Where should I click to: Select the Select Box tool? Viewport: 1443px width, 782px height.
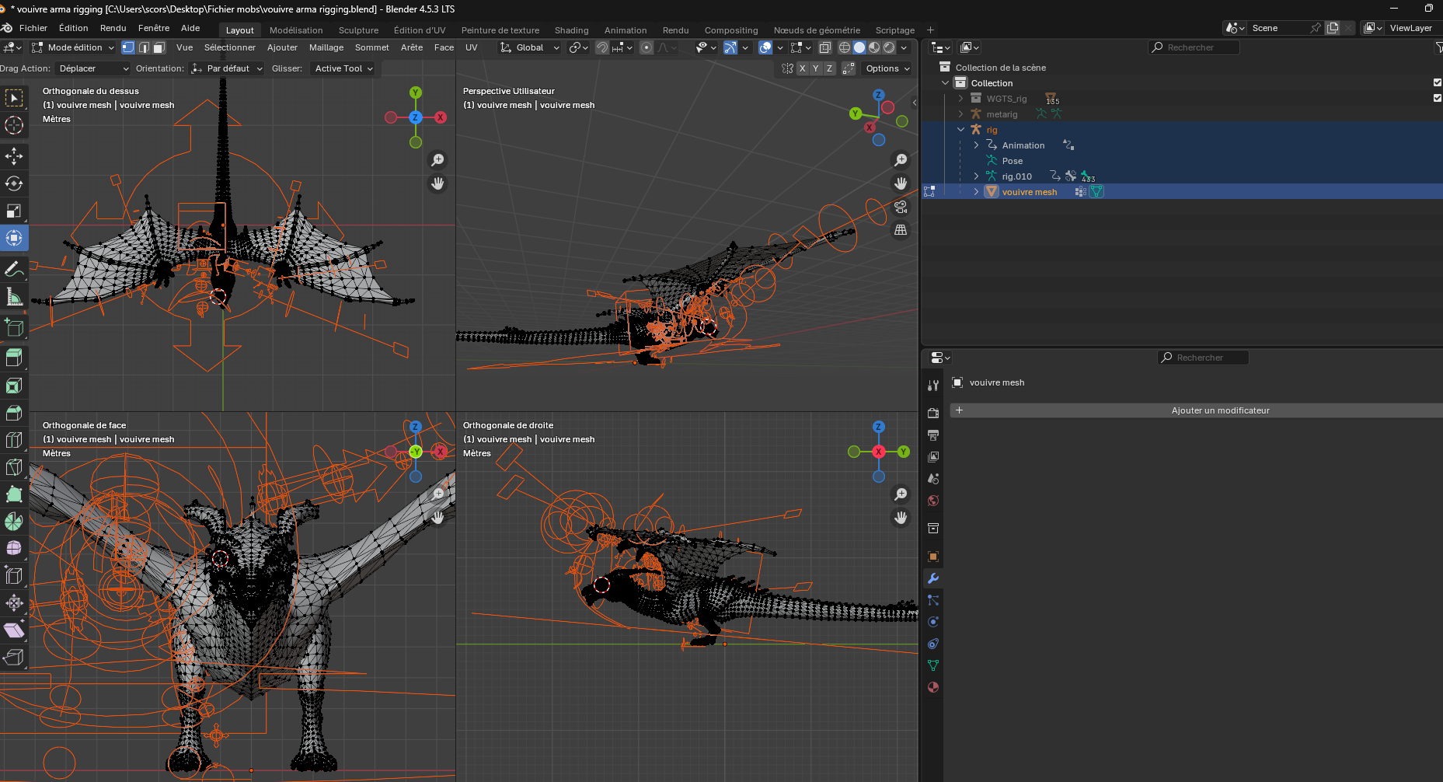point(14,98)
